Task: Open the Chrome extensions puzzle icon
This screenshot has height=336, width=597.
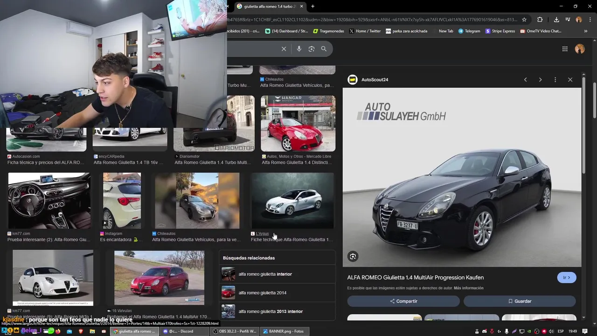Action: (x=540, y=20)
